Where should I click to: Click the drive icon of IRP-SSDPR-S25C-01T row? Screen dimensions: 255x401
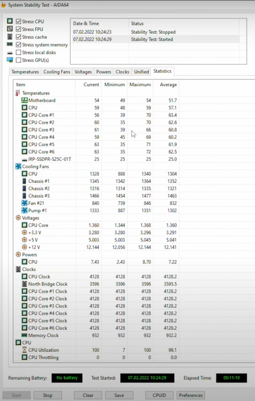point(24,159)
